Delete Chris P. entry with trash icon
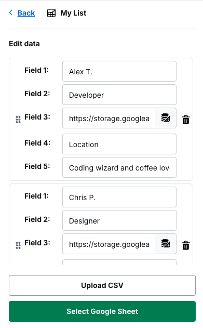203x328 pixels. coord(186,245)
